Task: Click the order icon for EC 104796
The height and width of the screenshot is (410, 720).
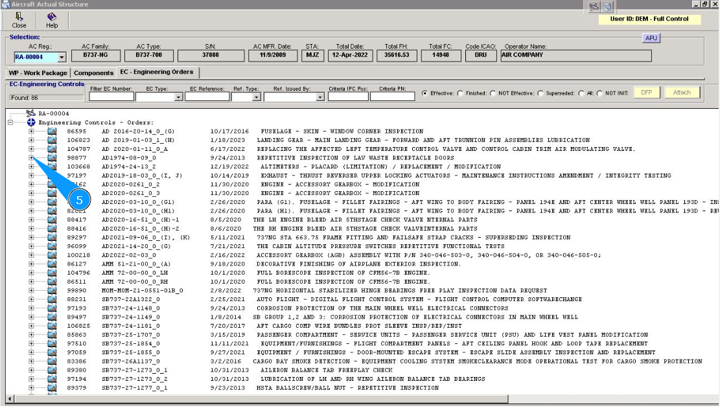Action: pos(52,273)
